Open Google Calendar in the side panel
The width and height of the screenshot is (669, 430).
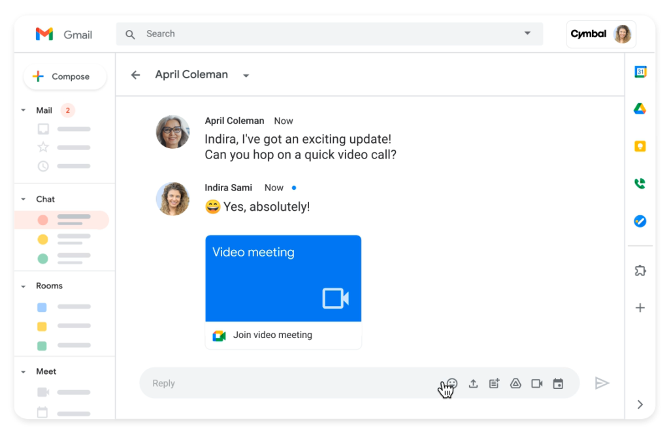click(640, 72)
